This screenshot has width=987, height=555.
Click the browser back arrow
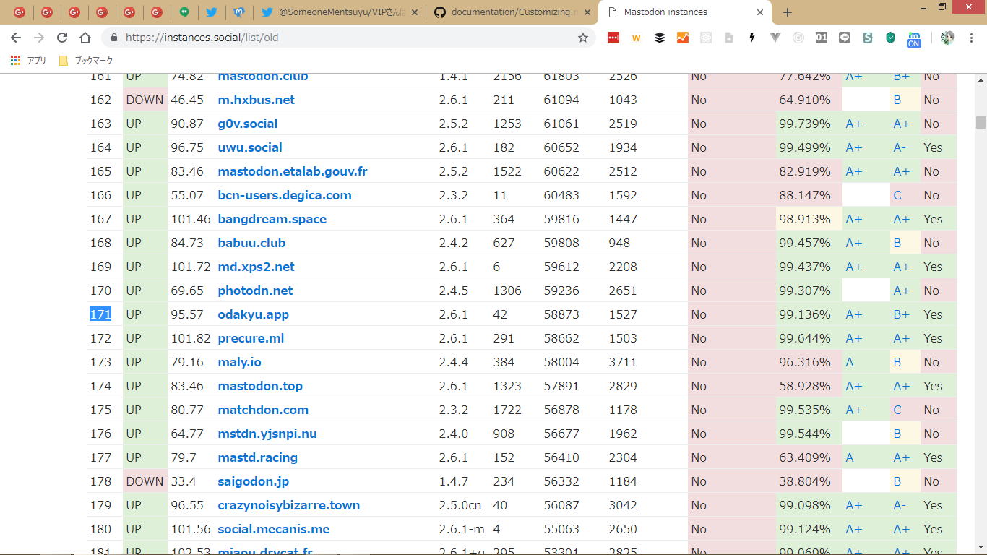16,38
